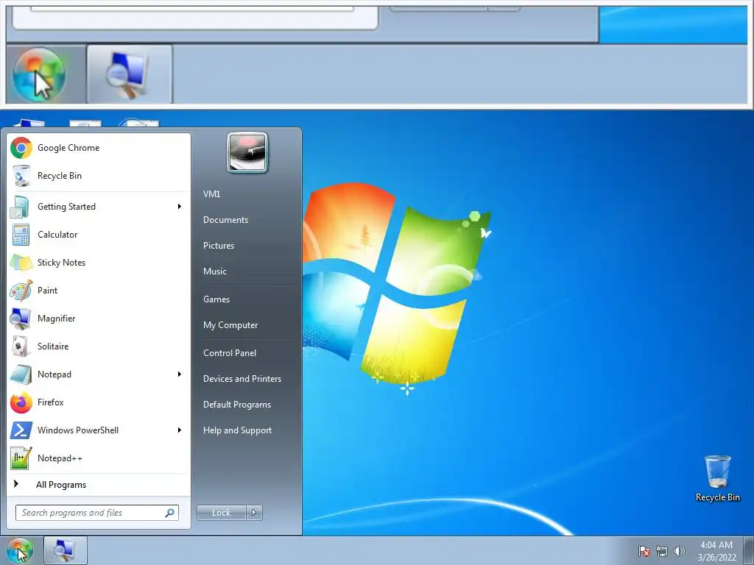Click the Search programs and files box
Viewport: 754px width, 565px height.
[x=97, y=513]
